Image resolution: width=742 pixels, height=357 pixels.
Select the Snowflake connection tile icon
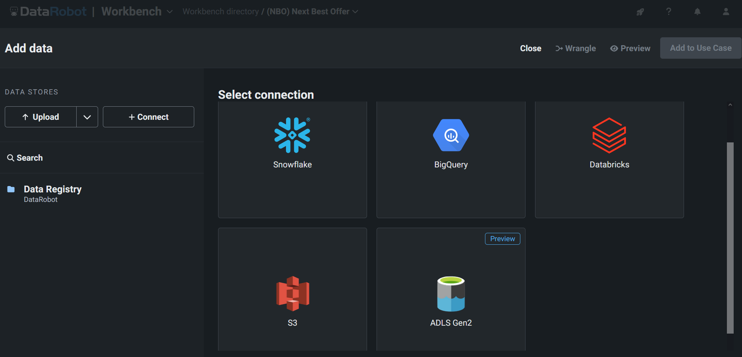click(x=292, y=135)
